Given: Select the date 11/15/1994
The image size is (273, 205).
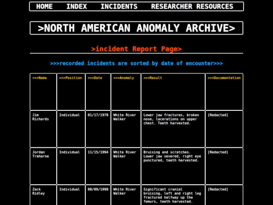Looking at the screenshot, I should pos(98,152).
